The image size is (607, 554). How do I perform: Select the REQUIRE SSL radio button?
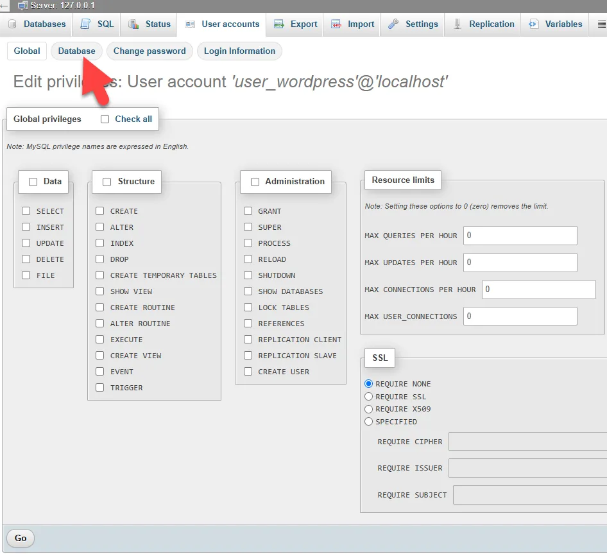[x=368, y=396]
